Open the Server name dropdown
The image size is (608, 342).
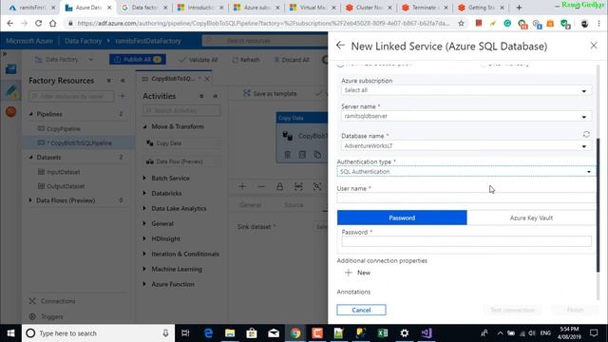point(466,116)
